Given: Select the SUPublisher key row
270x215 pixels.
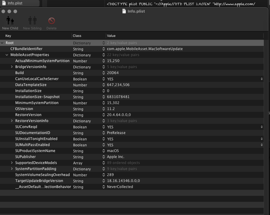Looking at the screenshot, I should click(25, 157).
